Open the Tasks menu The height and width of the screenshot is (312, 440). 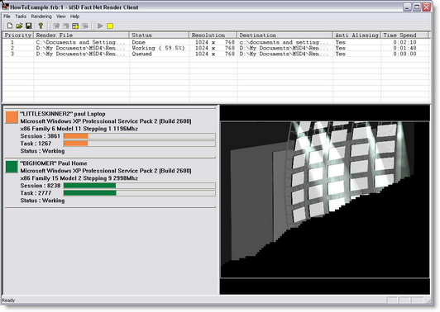point(21,17)
